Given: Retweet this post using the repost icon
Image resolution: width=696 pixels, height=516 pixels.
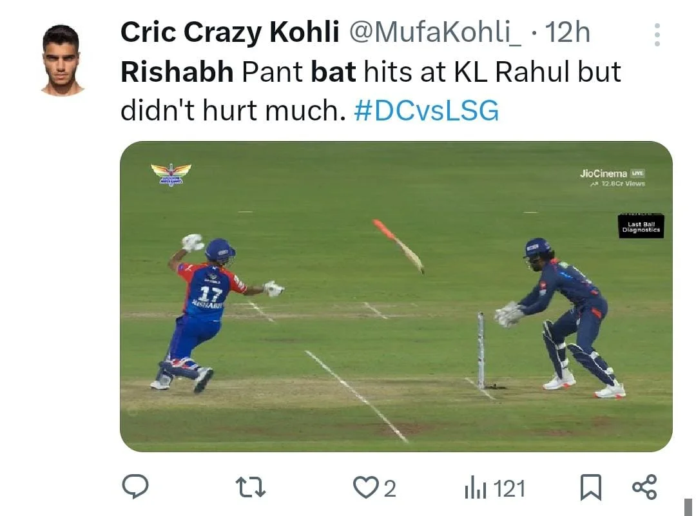Looking at the screenshot, I should coord(251,487).
